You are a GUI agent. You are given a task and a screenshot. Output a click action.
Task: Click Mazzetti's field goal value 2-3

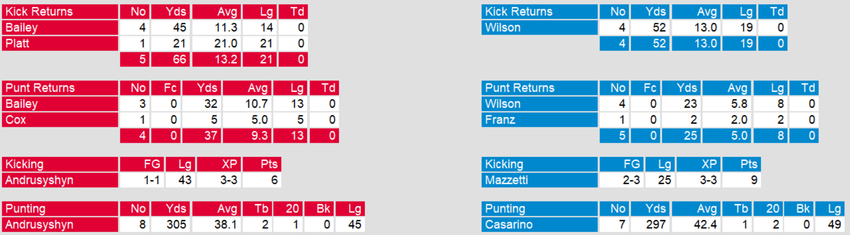point(631,180)
